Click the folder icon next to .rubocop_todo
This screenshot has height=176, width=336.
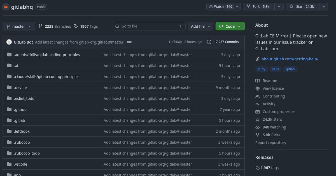tap(9, 153)
